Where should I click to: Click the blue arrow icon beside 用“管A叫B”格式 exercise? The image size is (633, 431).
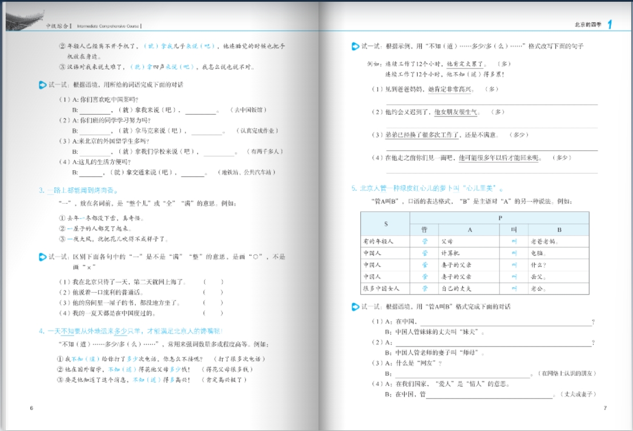point(356,308)
